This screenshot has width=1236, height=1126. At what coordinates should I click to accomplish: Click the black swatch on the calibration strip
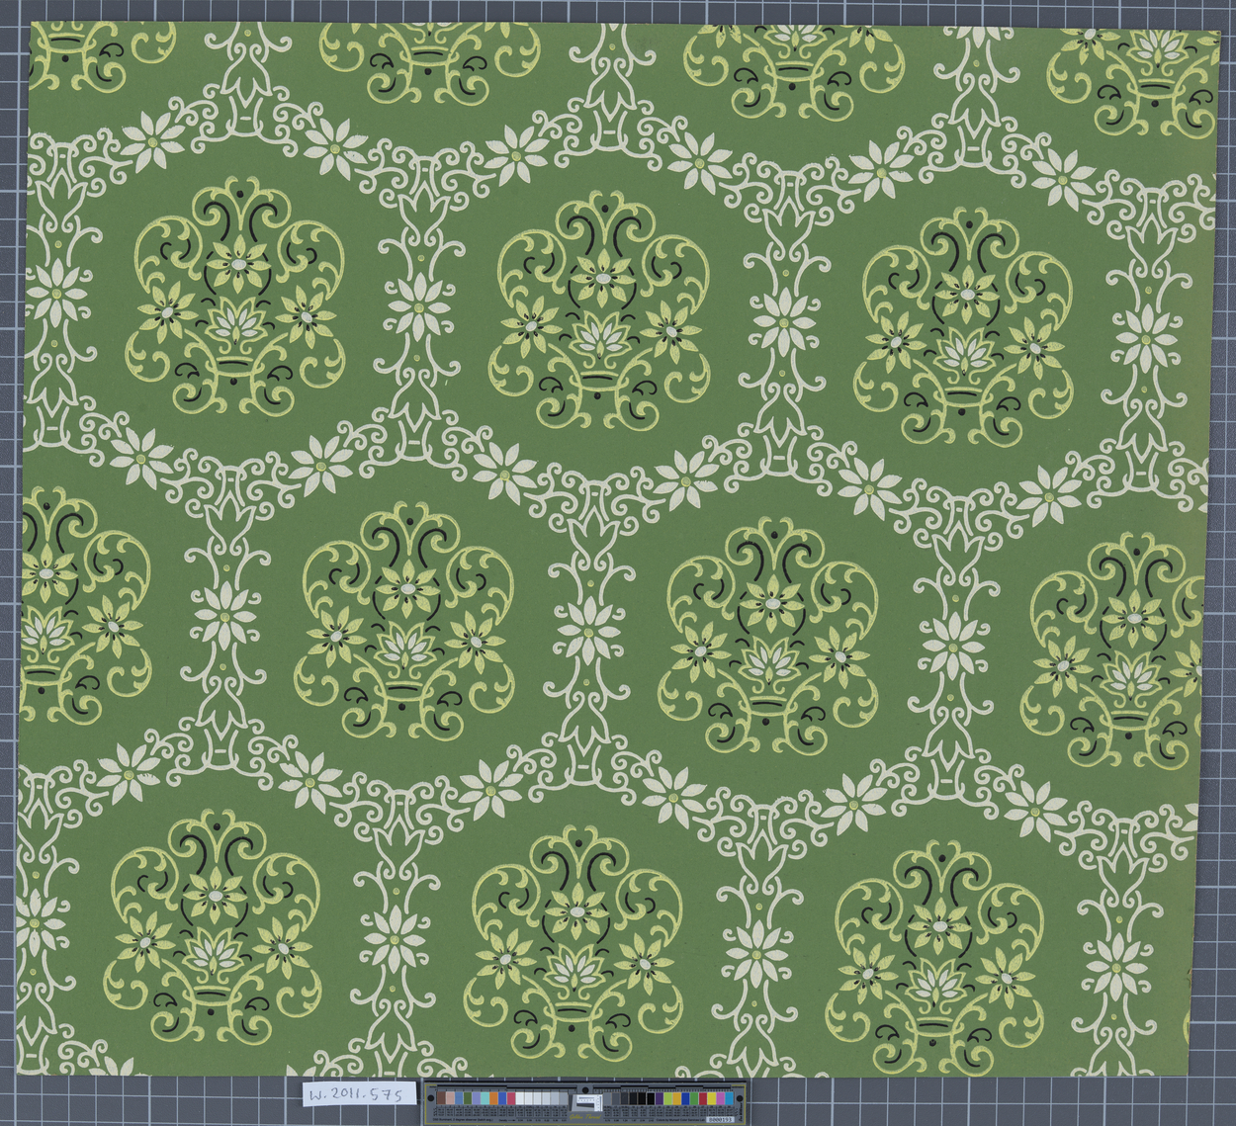pyautogui.click(x=651, y=1098)
